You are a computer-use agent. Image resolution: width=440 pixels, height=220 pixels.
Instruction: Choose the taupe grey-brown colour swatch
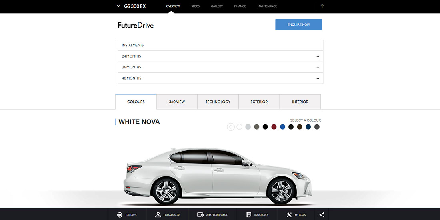click(256, 127)
